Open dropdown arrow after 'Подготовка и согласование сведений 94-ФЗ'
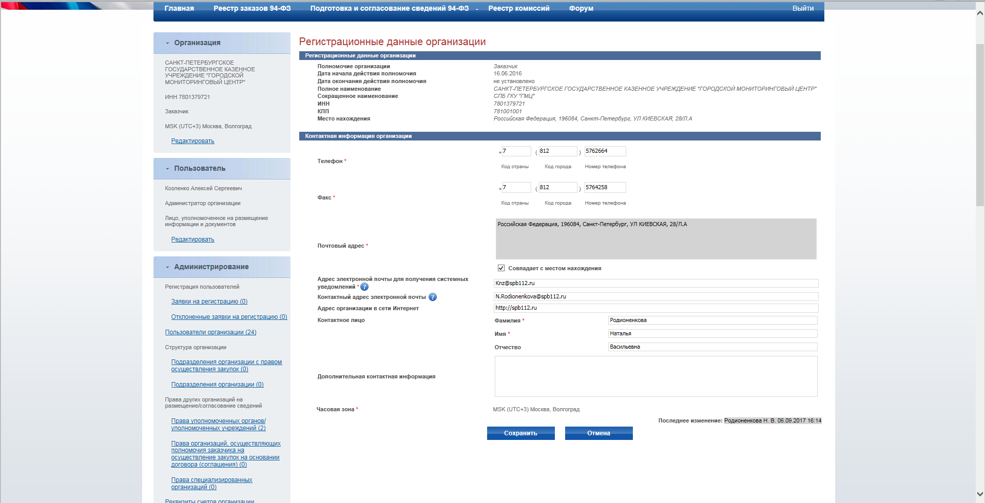Viewport: 985px width, 503px height. point(477,9)
